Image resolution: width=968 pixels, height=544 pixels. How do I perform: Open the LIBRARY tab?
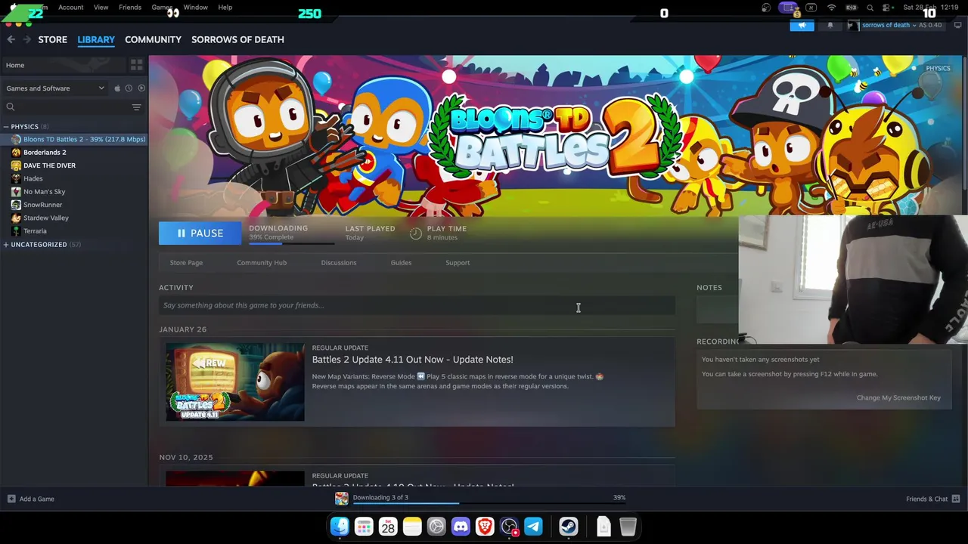point(96,39)
